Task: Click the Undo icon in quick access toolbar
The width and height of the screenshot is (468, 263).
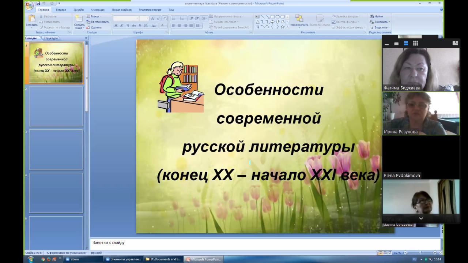Action: tap(44, 3)
